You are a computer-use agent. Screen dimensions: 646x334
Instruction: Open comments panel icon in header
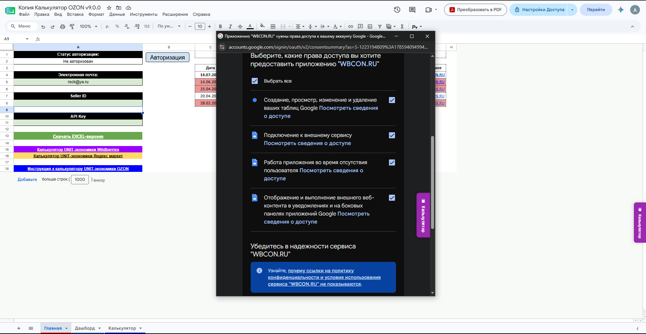point(412,10)
